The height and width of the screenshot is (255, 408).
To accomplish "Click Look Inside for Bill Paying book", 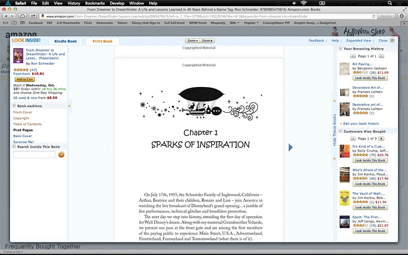I will click(370, 78).
